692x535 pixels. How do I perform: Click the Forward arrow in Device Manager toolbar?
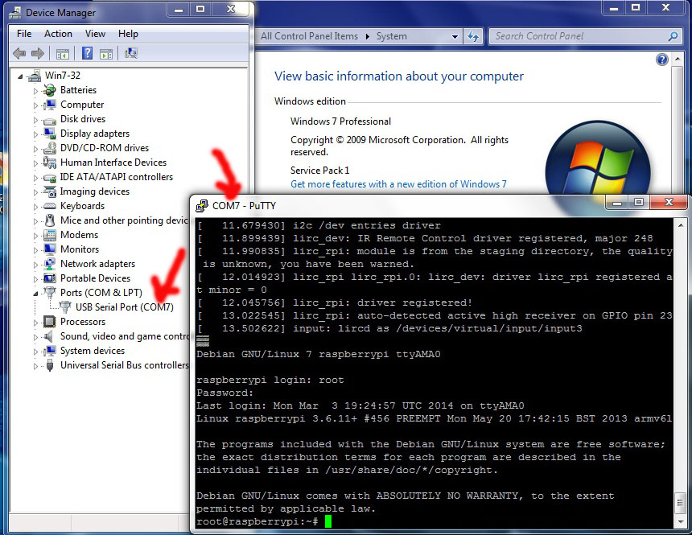coord(37,54)
